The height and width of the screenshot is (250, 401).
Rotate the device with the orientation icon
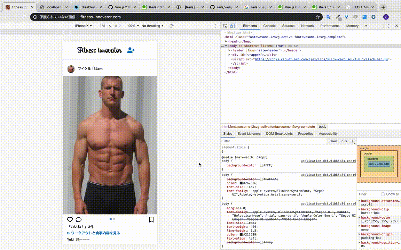tap(172, 26)
